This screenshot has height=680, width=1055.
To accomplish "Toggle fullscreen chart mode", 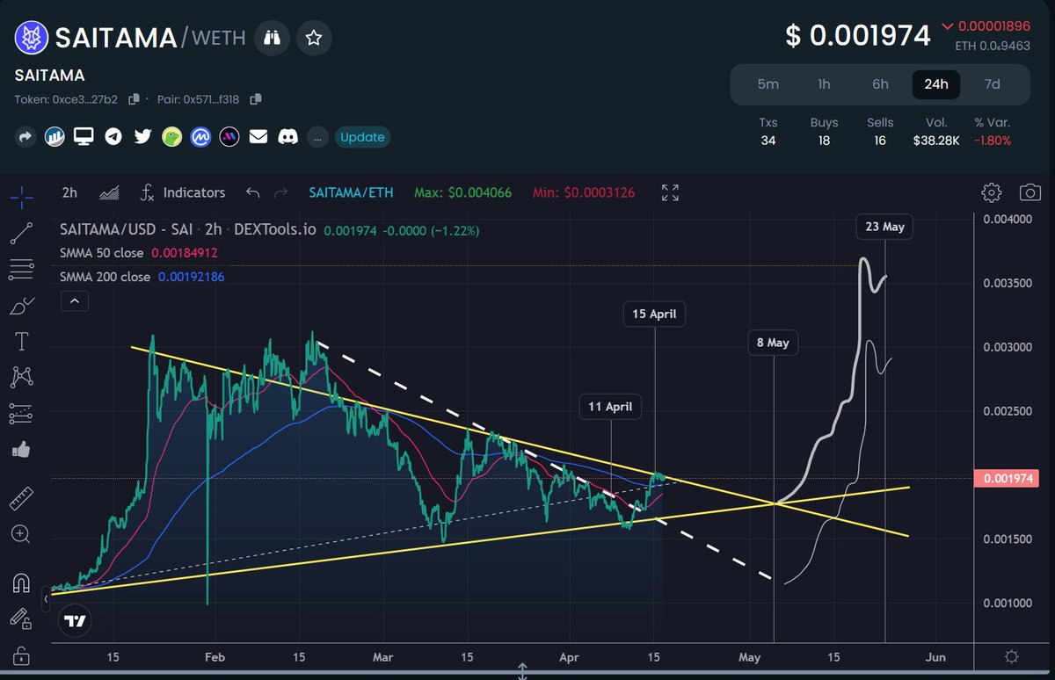I will point(670,192).
